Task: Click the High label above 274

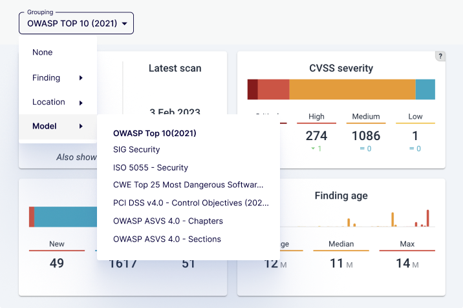Action: tap(316, 116)
